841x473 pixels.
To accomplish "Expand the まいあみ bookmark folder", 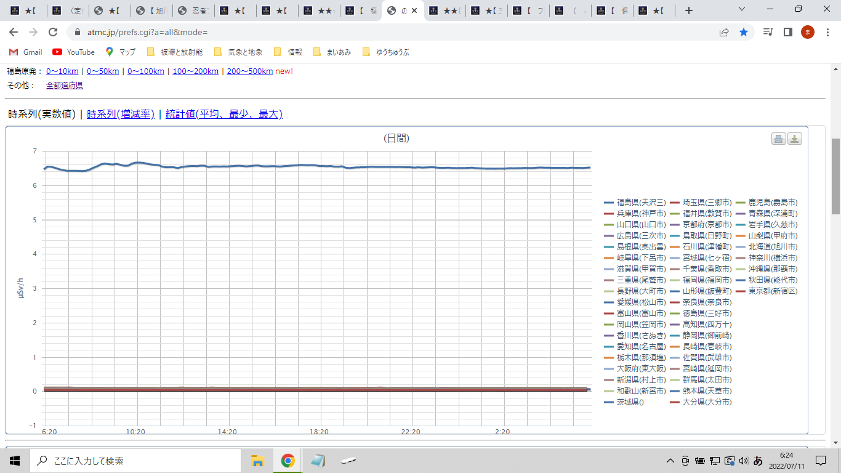I will [x=332, y=52].
